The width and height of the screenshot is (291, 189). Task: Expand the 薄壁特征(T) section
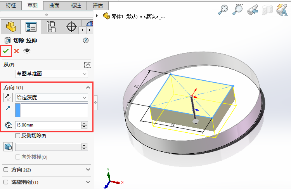click(88, 182)
